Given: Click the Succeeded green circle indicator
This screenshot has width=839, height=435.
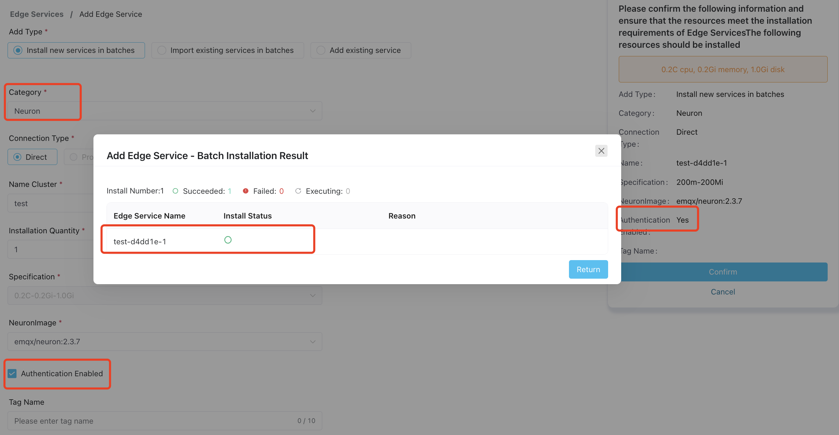Looking at the screenshot, I should pos(175,191).
